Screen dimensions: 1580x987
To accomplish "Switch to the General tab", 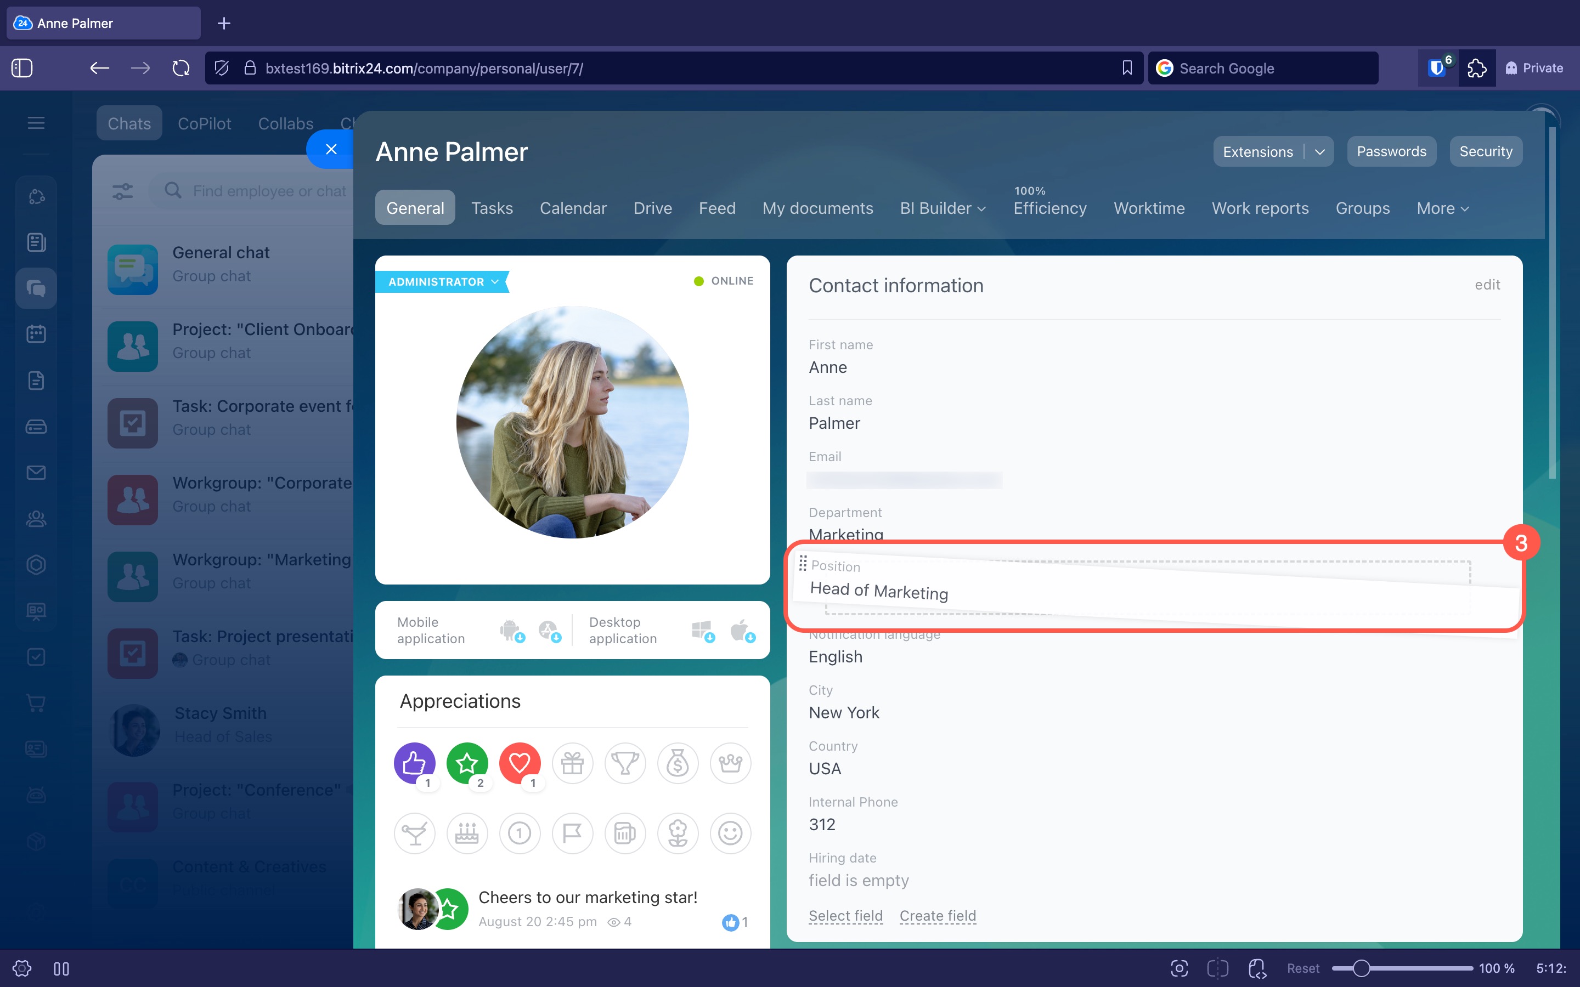I will (415, 208).
